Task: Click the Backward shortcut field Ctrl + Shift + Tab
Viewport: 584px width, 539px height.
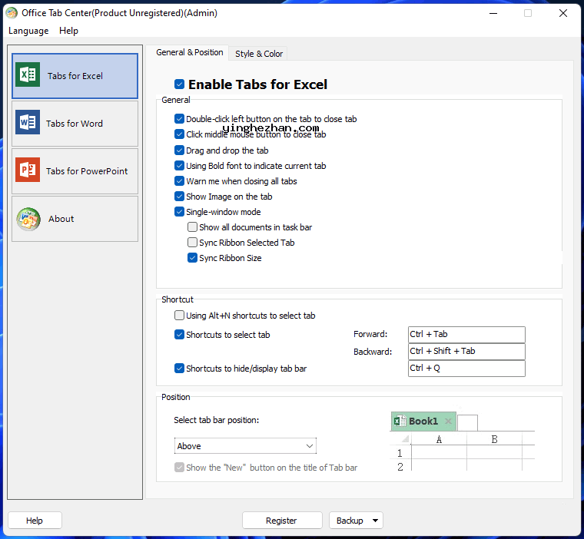Action: [x=466, y=351]
